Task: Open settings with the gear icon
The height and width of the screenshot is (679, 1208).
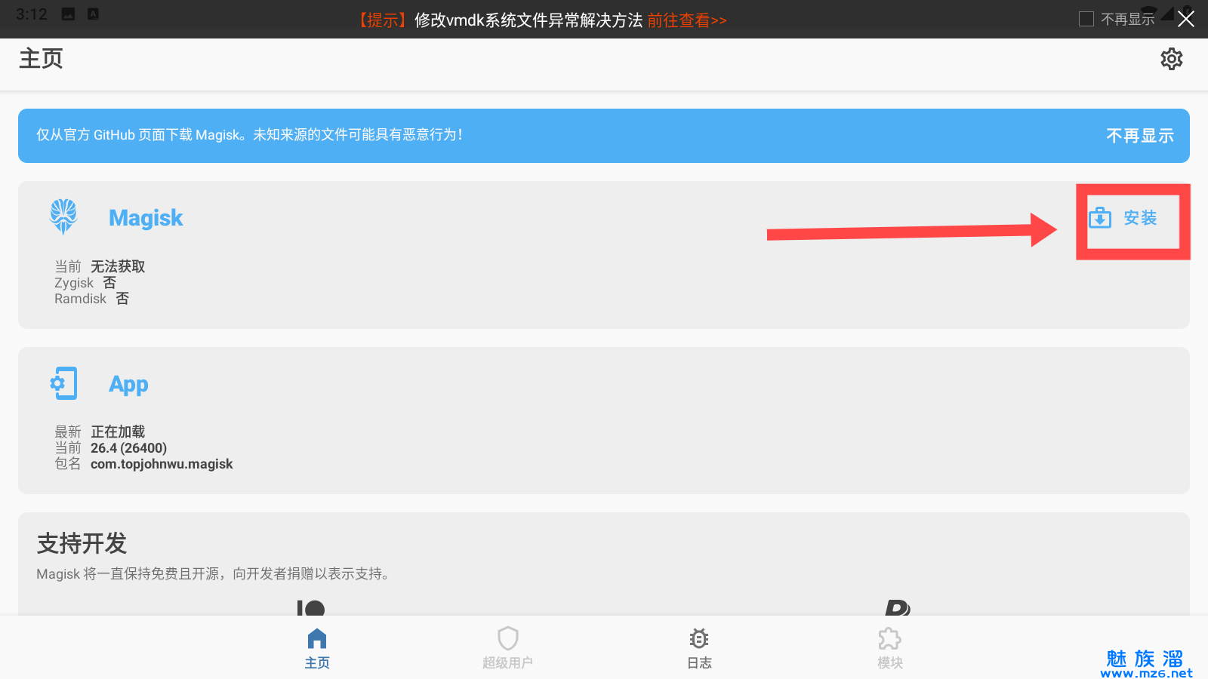Action: coord(1171,59)
